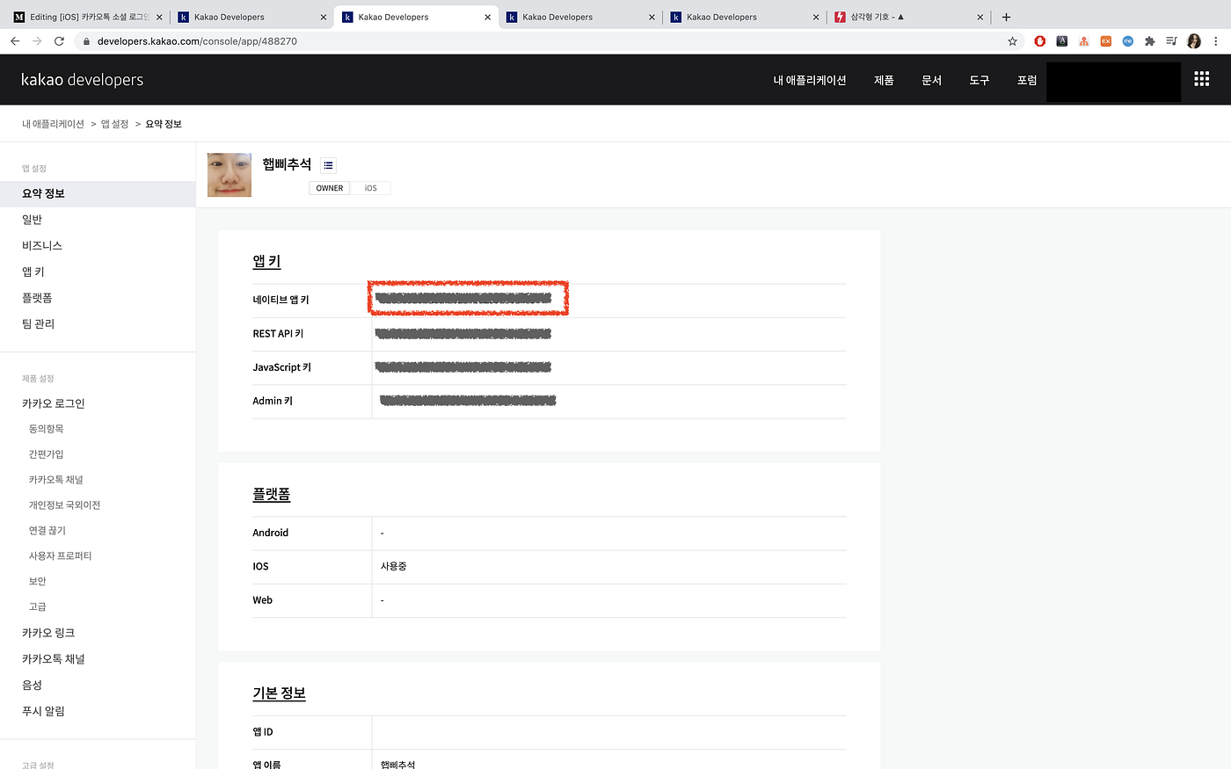Click the OWNER badge under app name
Viewport: 1231px width, 769px height.
pos(330,188)
